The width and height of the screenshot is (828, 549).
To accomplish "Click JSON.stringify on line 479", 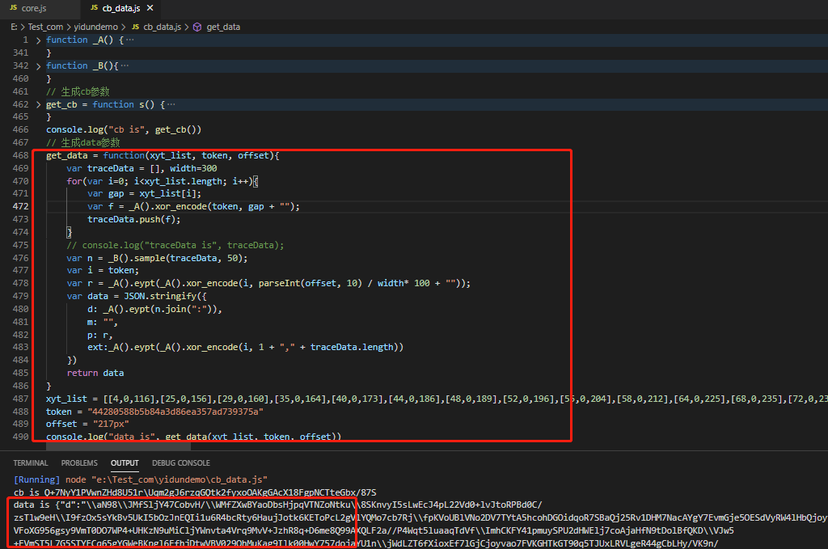I will tap(160, 296).
